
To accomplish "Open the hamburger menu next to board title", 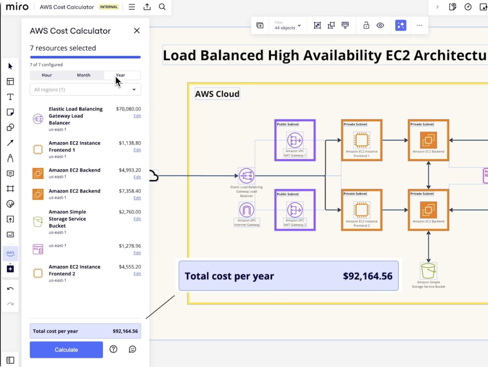I will click(132, 7).
